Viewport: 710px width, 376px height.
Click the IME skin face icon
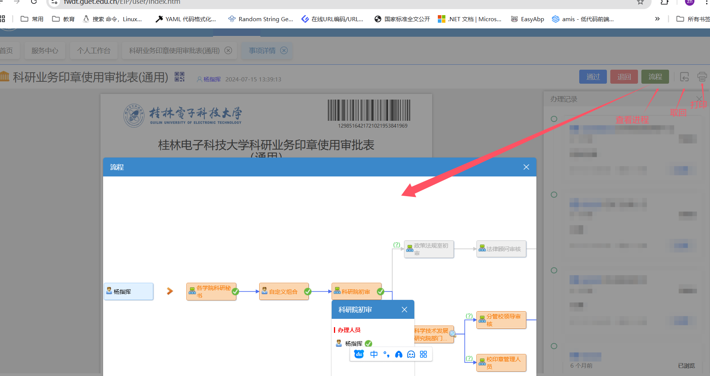pos(411,354)
